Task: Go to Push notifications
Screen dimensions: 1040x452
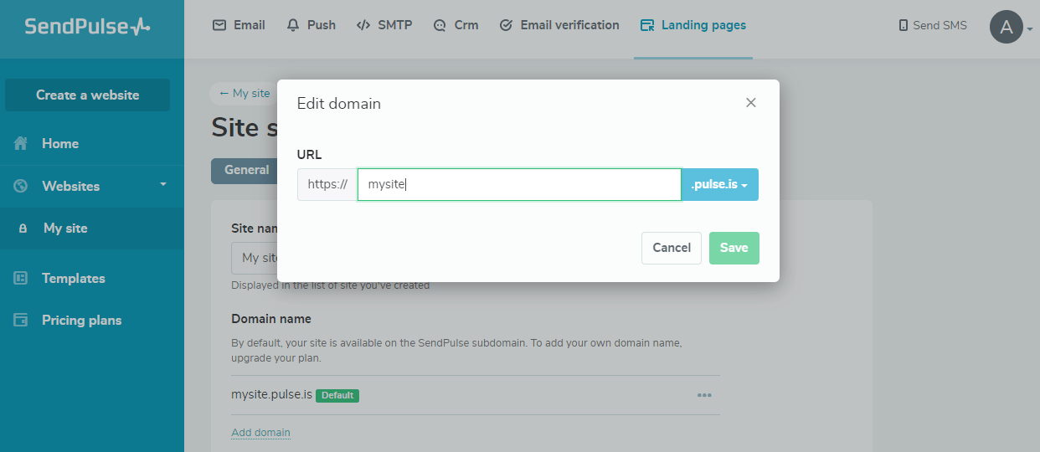Action: pyautogui.click(x=311, y=25)
